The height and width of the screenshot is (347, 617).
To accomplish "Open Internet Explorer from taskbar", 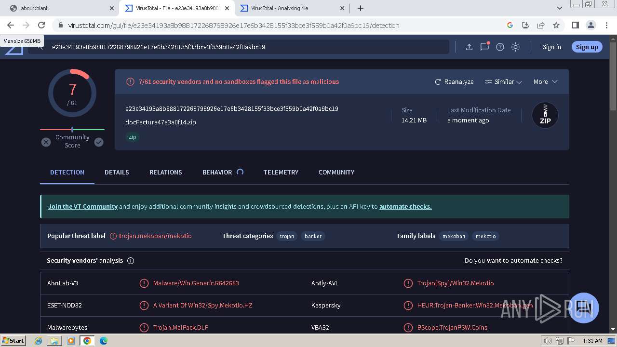I will tap(39, 341).
